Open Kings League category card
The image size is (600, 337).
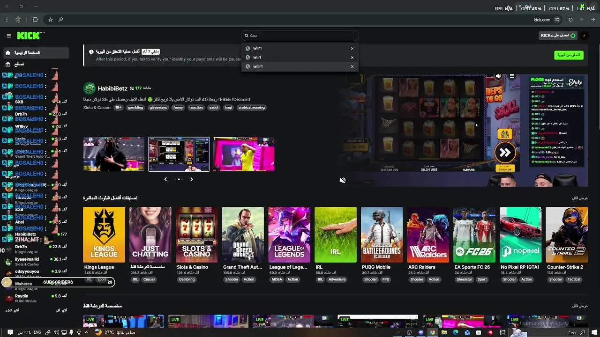pyautogui.click(x=104, y=234)
